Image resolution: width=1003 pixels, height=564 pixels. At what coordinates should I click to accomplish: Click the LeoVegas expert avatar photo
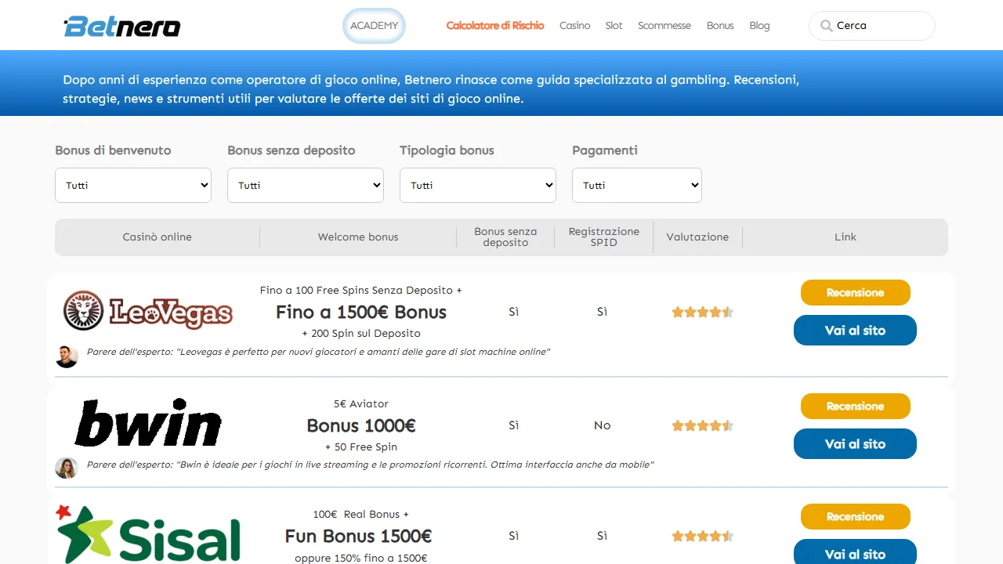click(67, 356)
